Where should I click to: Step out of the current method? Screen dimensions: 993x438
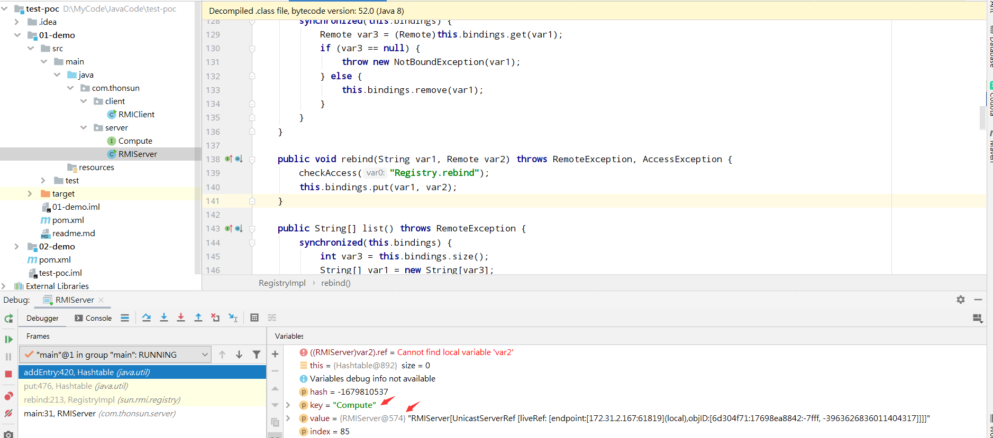coord(198,318)
